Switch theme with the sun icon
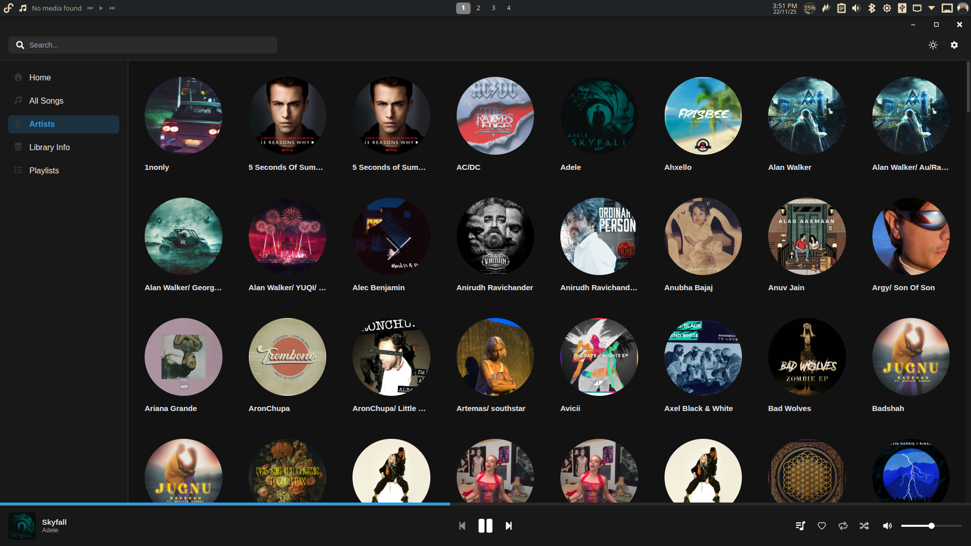Viewport: 971px width, 546px height. pyautogui.click(x=933, y=45)
